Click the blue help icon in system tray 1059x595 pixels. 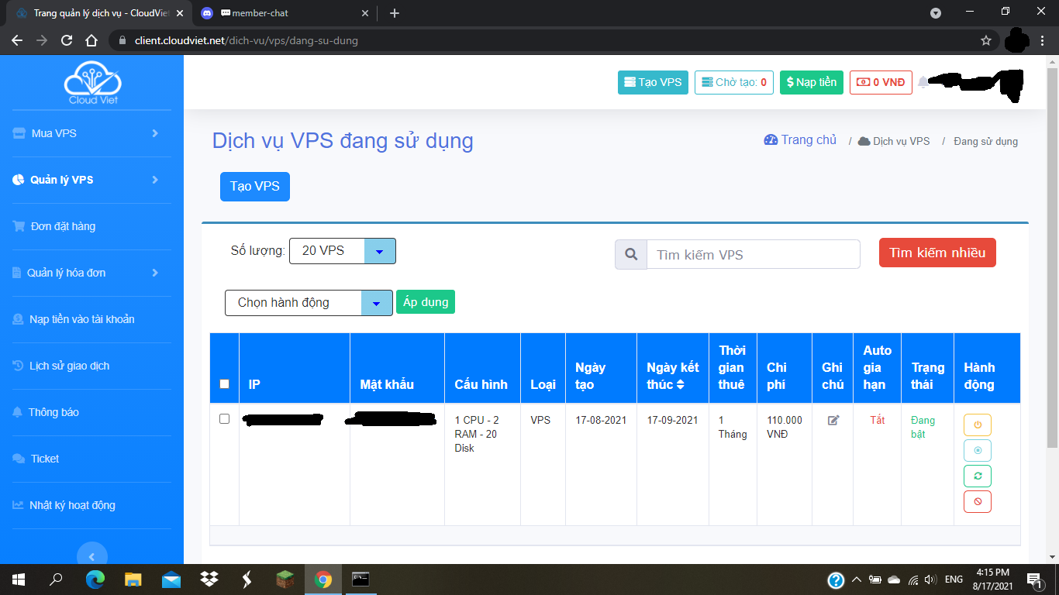click(836, 580)
